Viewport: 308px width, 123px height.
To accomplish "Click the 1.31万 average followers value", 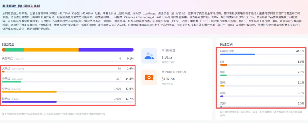I will coord(167,57).
